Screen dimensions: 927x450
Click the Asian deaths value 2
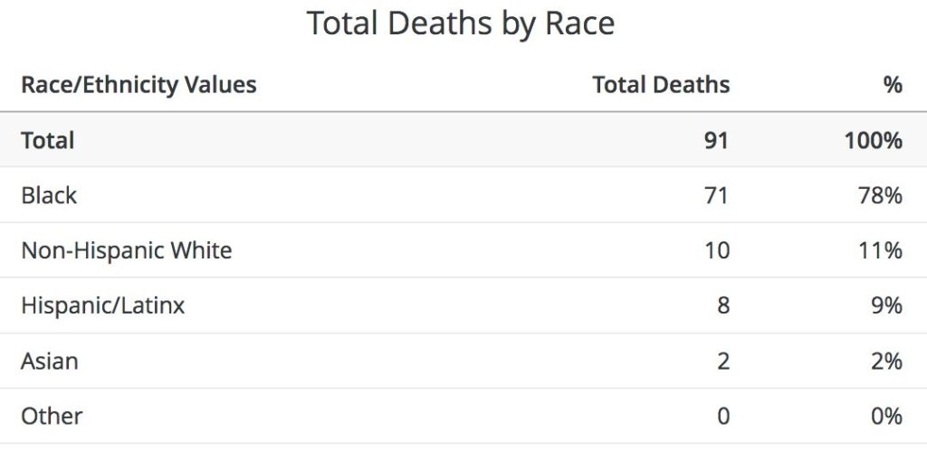click(x=722, y=361)
